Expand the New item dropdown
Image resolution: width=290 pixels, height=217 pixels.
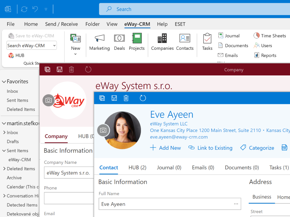(75, 54)
